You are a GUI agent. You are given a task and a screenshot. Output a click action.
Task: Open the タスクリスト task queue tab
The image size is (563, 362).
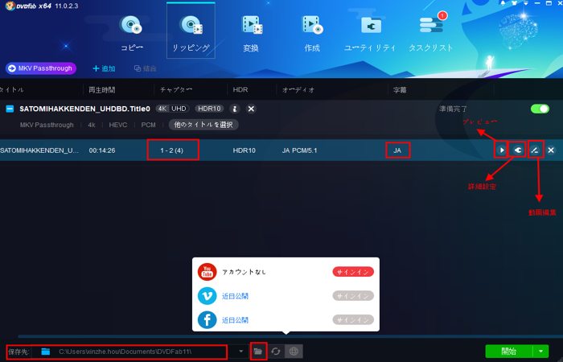431,34
